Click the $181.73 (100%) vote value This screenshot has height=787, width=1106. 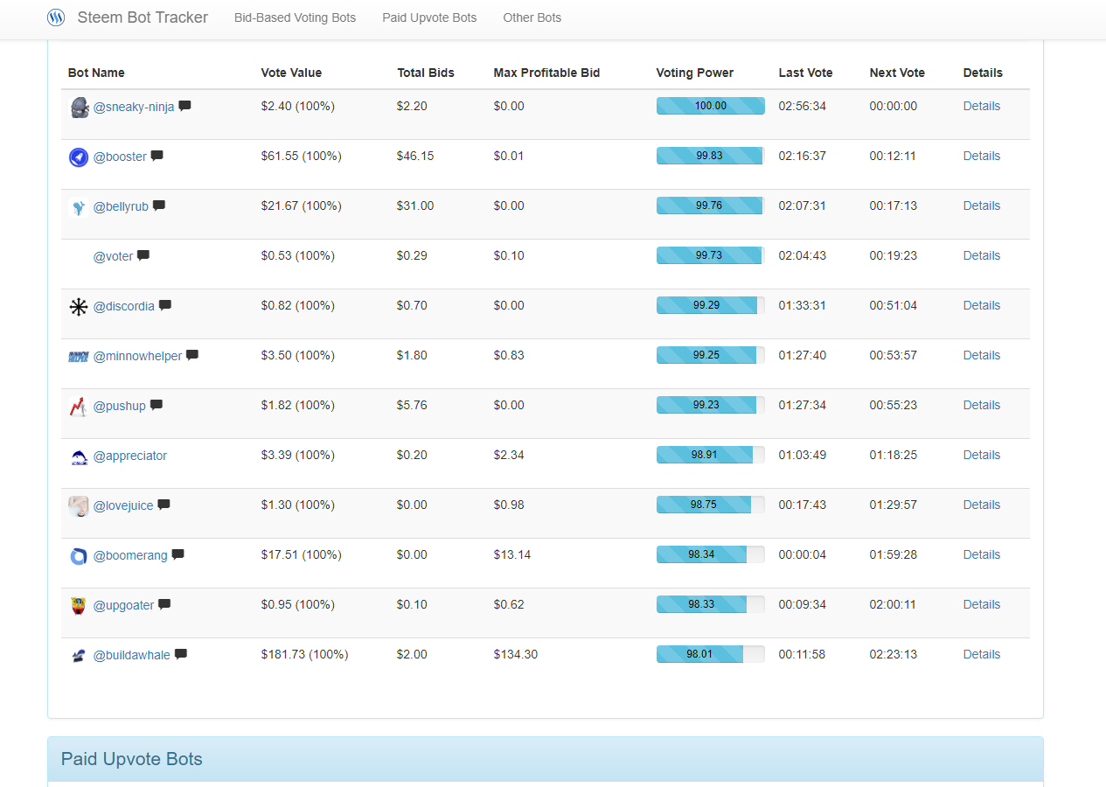tap(304, 654)
